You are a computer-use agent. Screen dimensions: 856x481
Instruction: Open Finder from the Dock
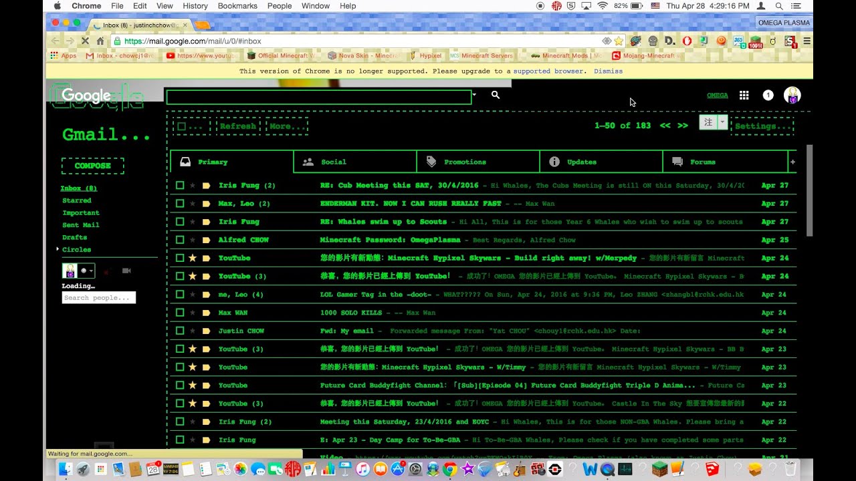coord(65,469)
